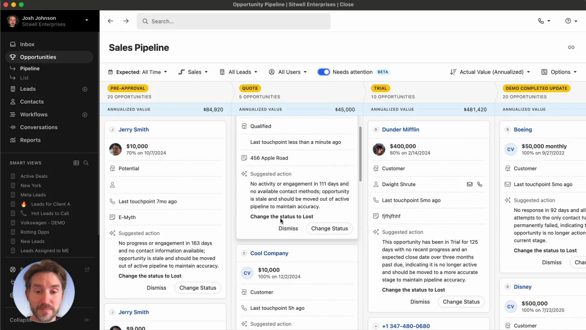Open the Active Deals smart view
Image resolution: width=586 pixels, height=330 pixels.
pos(34,176)
